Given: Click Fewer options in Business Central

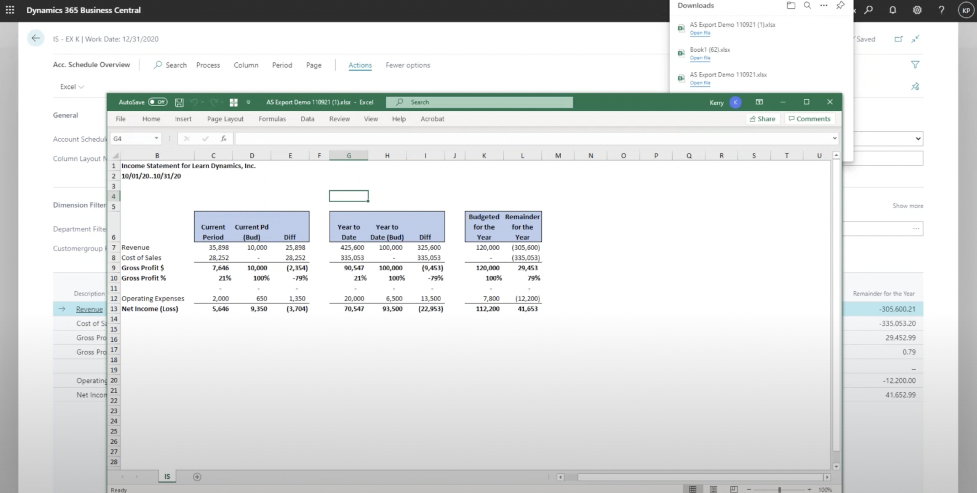Looking at the screenshot, I should tap(408, 65).
